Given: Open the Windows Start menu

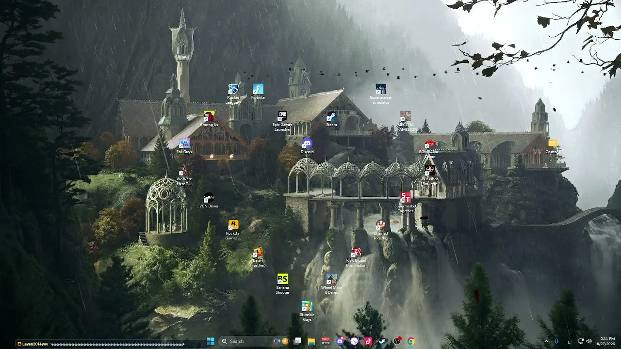Looking at the screenshot, I should [211, 341].
